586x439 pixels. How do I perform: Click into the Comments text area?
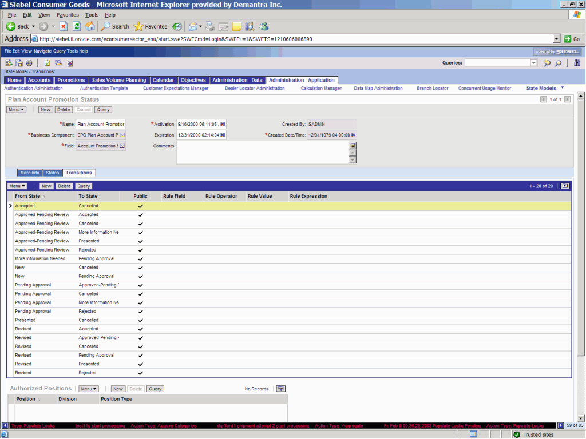pyautogui.click(x=263, y=153)
